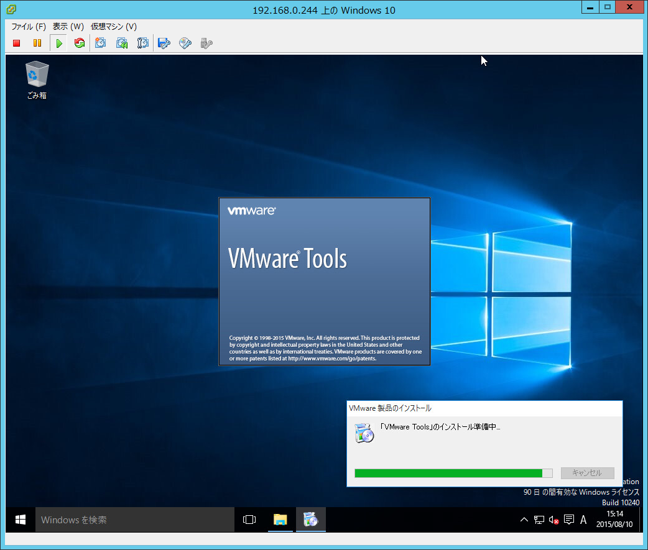The height and width of the screenshot is (550, 648).
Task: Open the Windows Start button
Action: 21,520
